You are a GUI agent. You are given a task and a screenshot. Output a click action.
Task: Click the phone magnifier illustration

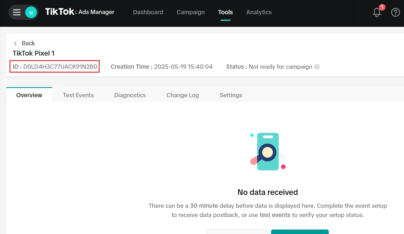tap(268, 152)
